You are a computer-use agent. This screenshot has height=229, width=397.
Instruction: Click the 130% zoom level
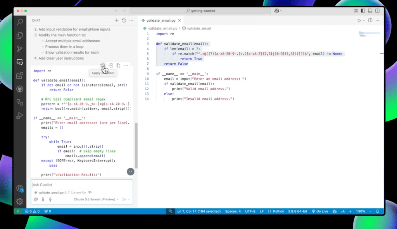tap(361, 211)
